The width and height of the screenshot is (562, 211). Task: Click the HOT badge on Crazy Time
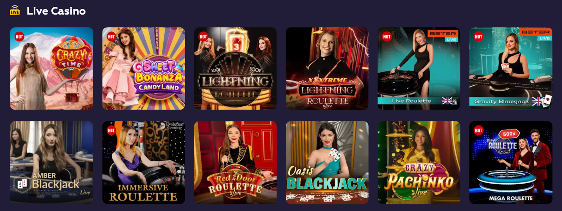coord(19,36)
